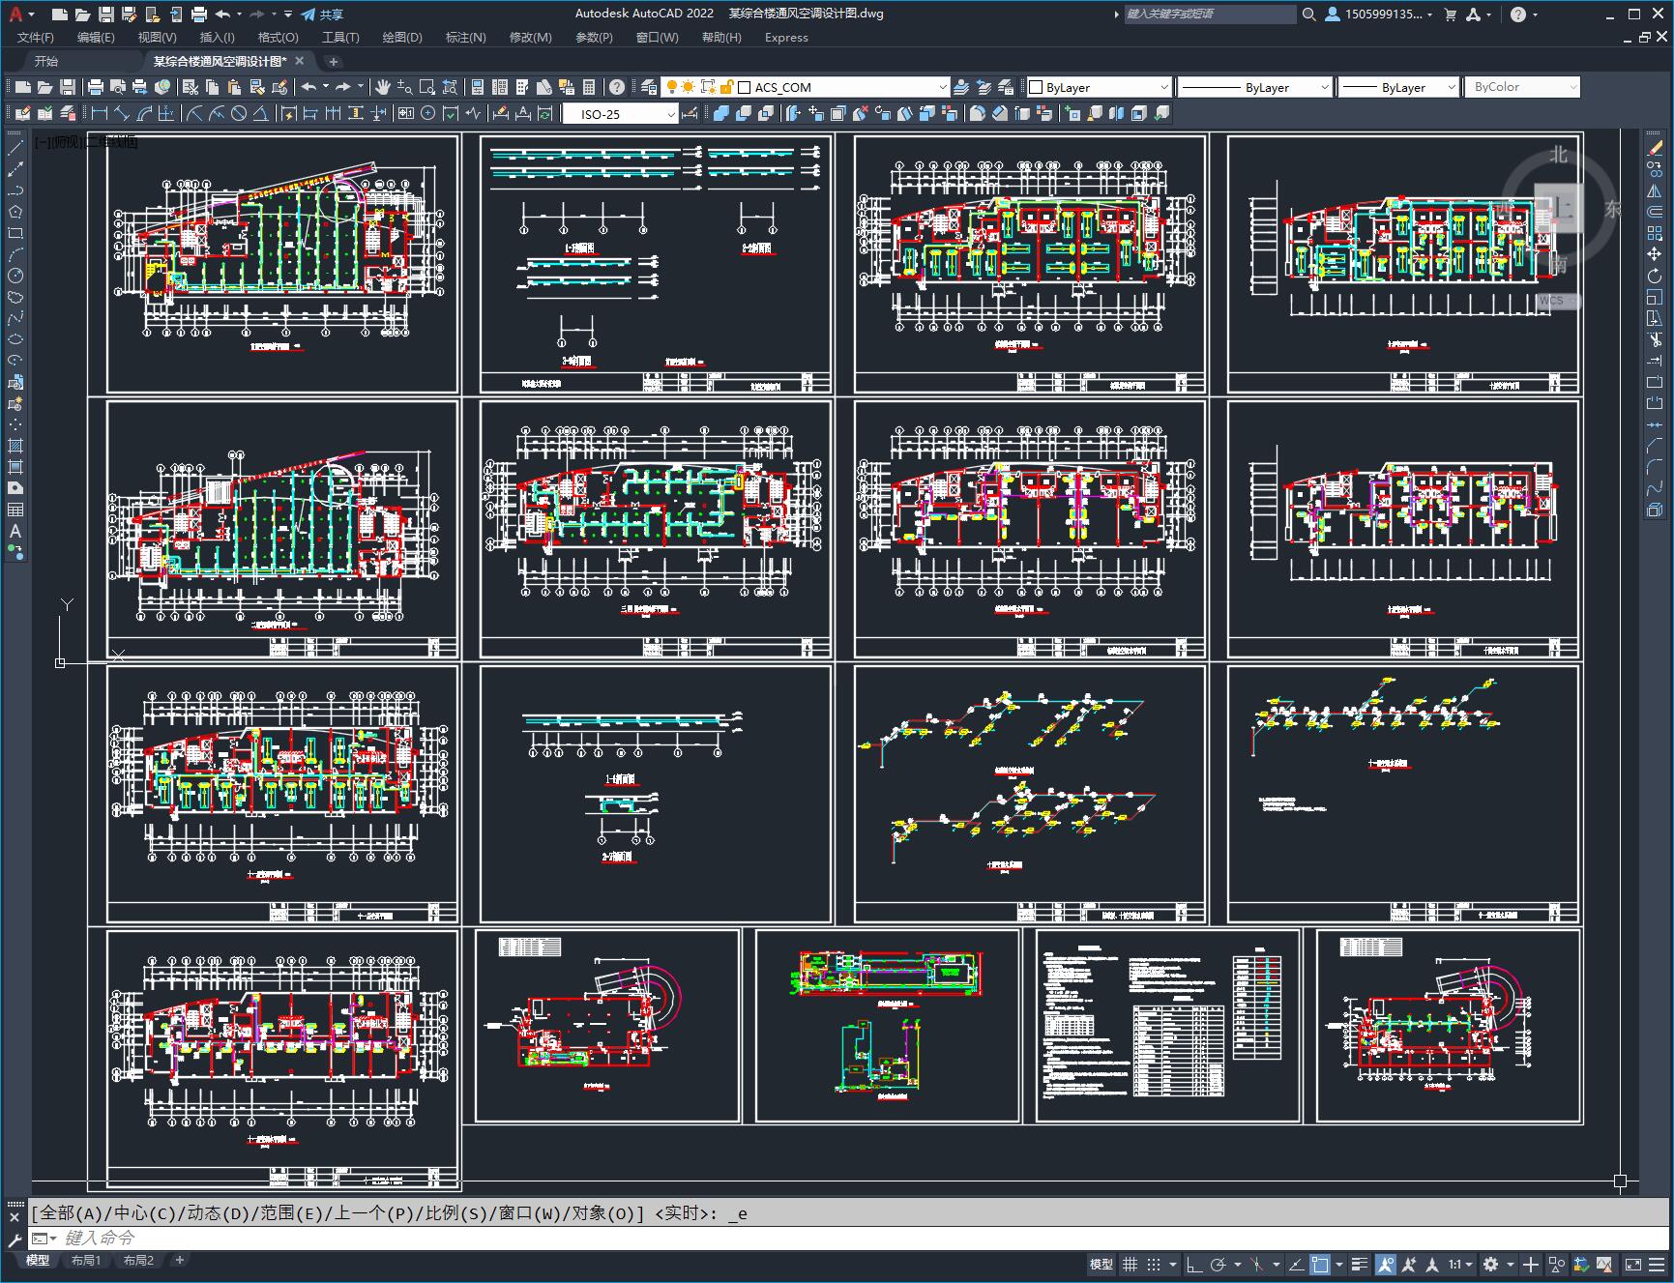Image resolution: width=1674 pixels, height=1283 pixels.
Task: Add a new drawing tab with plus button
Action: click(333, 61)
